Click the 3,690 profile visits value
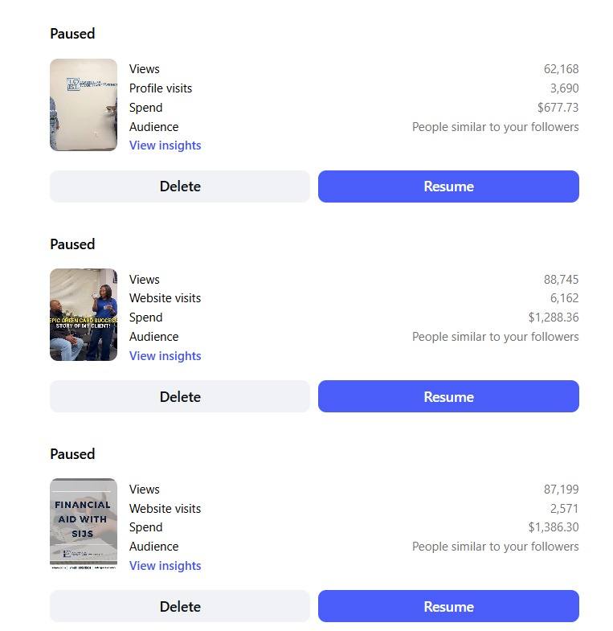This screenshot has width=613, height=631. [564, 88]
